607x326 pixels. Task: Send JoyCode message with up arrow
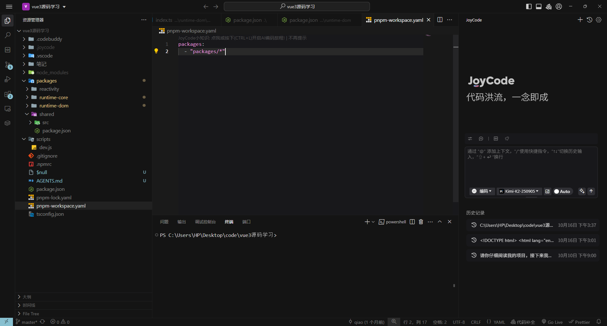tap(591, 191)
